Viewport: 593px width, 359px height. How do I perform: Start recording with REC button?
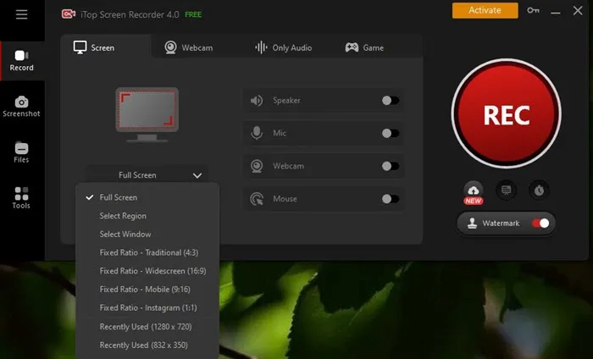point(507,113)
